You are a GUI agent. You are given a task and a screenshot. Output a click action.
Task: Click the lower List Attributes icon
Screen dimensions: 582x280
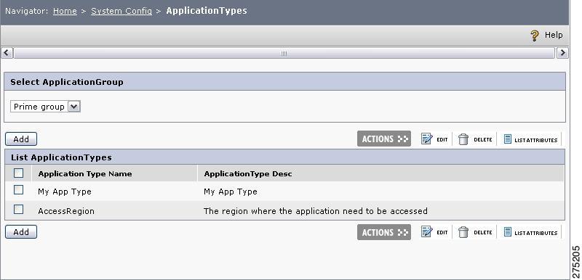click(507, 232)
